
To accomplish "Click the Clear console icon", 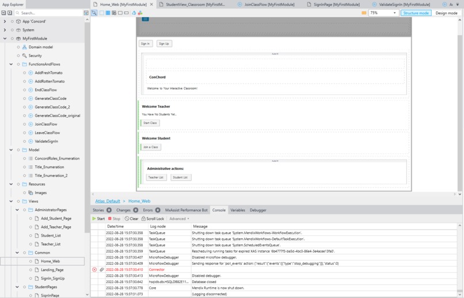I will (127, 219).
